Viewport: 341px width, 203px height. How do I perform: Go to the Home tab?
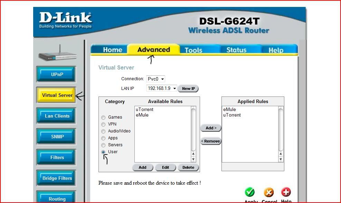point(113,50)
